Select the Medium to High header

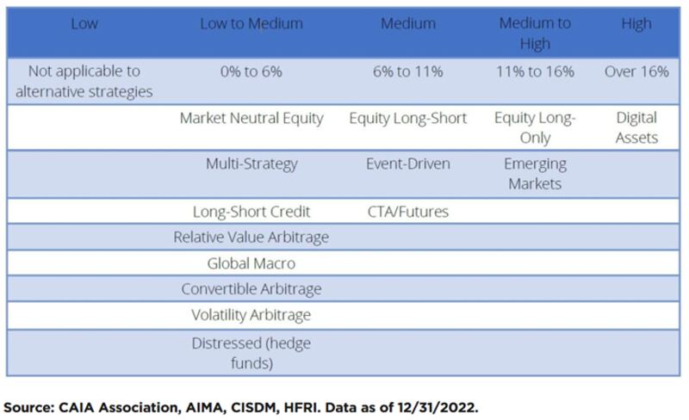[535, 34]
